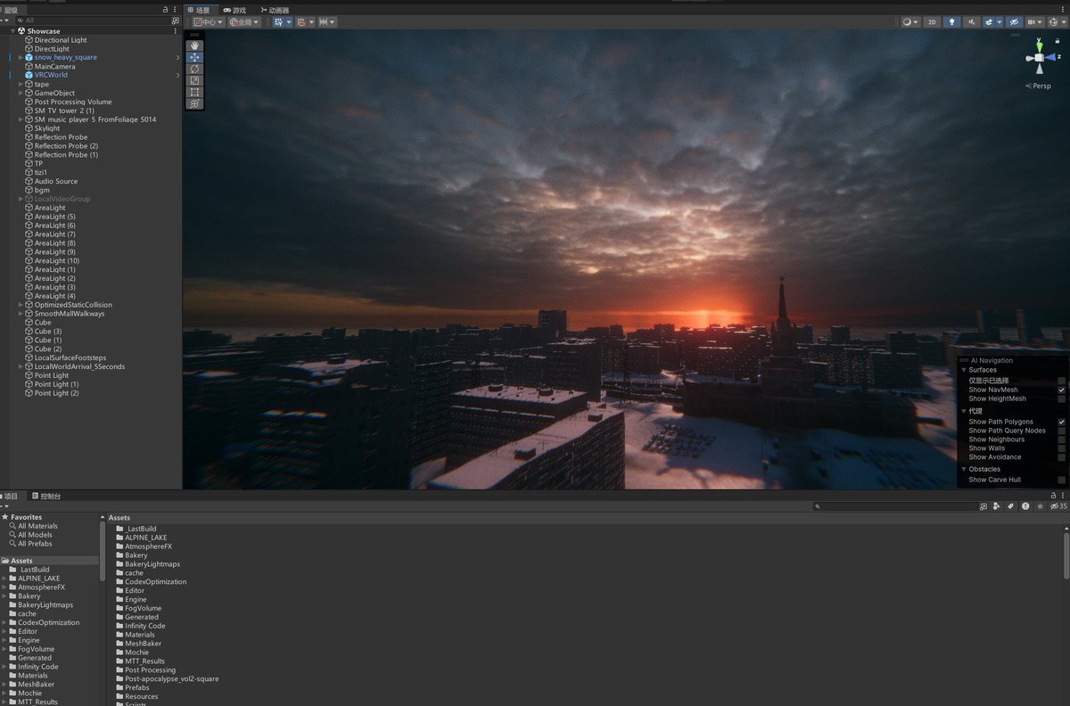1070x706 pixels.
Task: Toggle scene lighting bulb icon
Action: tap(952, 22)
